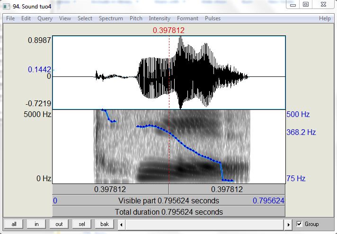Click the 'out' zoom button
Screen dimensions: 337x234
tap(59, 224)
